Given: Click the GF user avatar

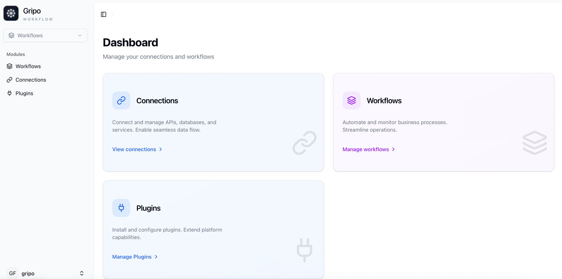Looking at the screenshot, I should point(12,273).
